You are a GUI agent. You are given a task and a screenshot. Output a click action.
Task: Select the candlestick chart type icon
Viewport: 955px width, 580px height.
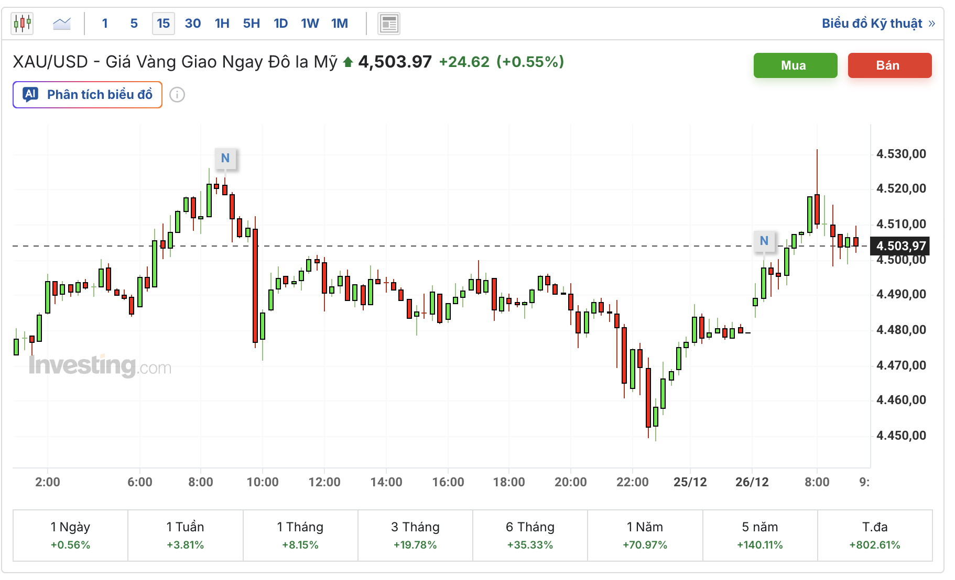coord(23,24)
